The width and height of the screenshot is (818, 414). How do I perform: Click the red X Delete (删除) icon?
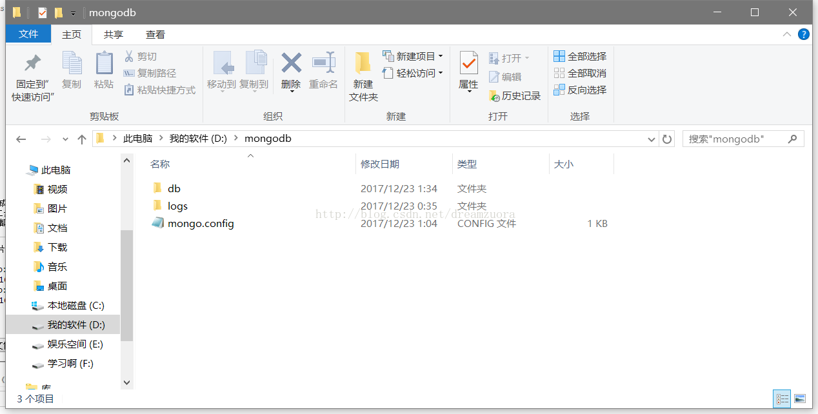click(292, 63)
